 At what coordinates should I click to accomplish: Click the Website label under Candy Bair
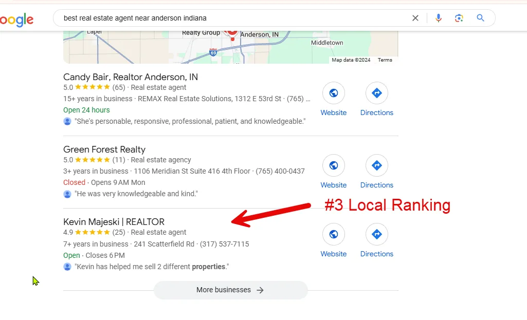pyautogui.click(x=333, y=113)
